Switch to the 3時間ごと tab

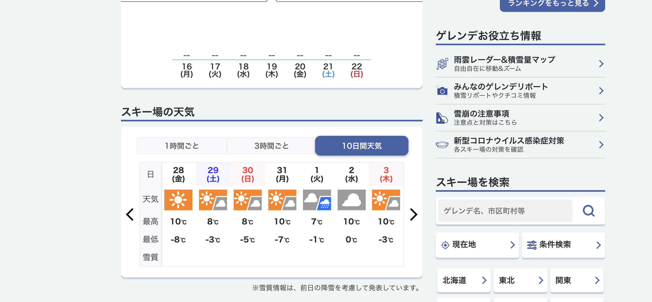coord(271,146)
